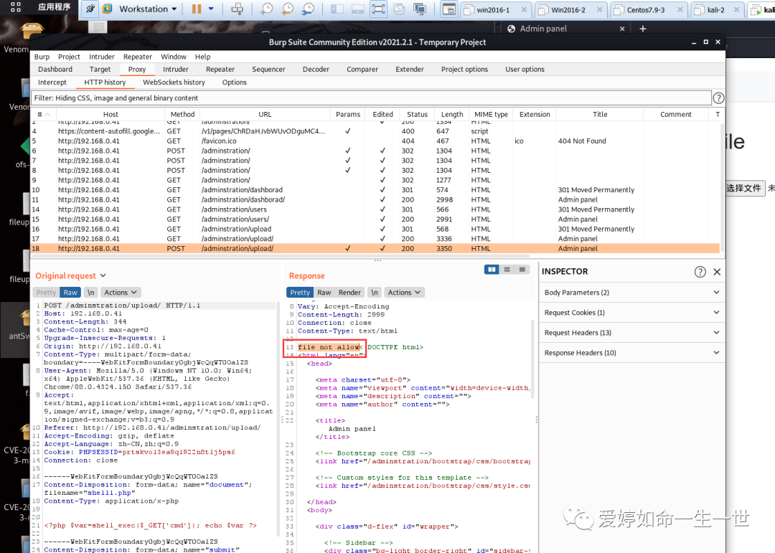The image size is (775, 553).
Task: Close the Admin panel browser tab
Action: [621, 29]
